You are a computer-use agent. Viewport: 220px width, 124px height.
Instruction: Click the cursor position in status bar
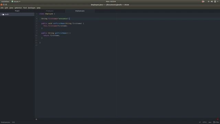(x=13, y=122)
